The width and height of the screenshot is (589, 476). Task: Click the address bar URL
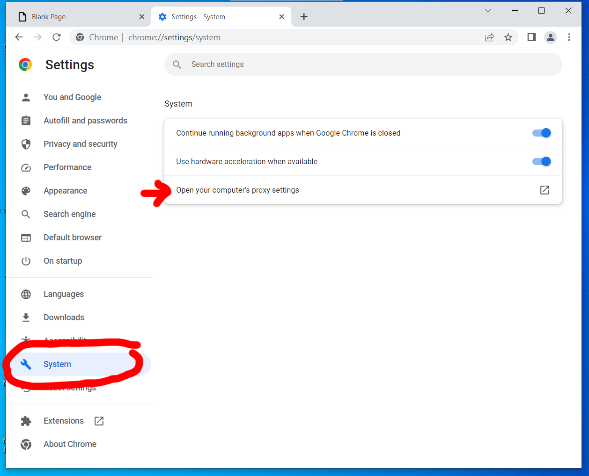click(x=174, y=37)
